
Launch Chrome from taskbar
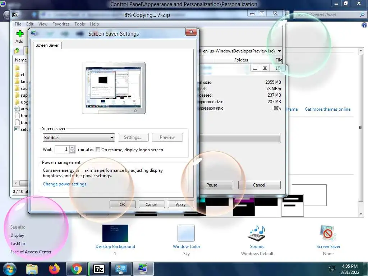click(x=77, y=269)
